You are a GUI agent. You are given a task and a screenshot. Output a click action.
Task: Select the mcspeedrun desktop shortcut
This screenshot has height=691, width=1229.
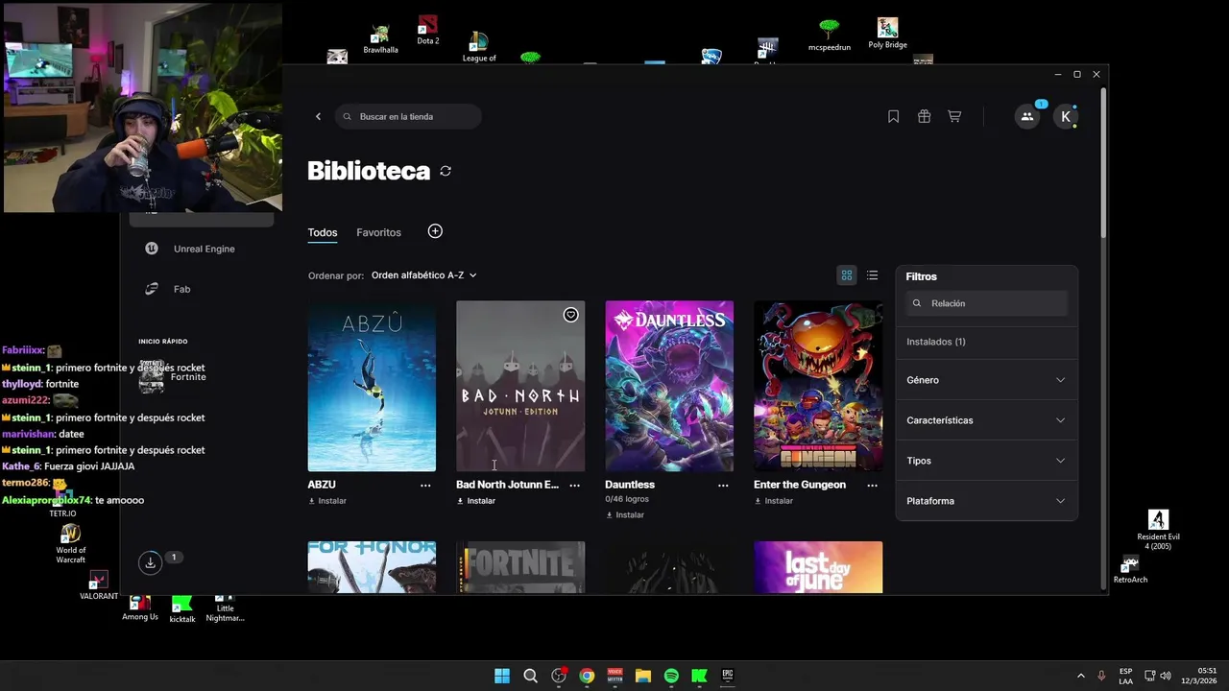(x=830, y=35)
